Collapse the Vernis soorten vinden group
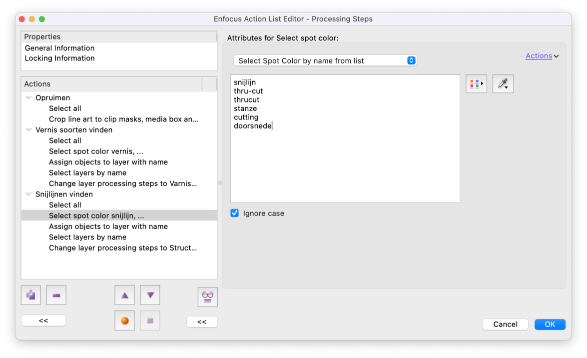The width and height of the screenshot is (587, 358). [28, 129]
